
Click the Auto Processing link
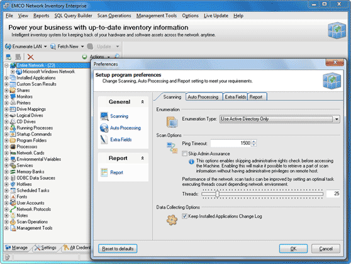(125, 128)
